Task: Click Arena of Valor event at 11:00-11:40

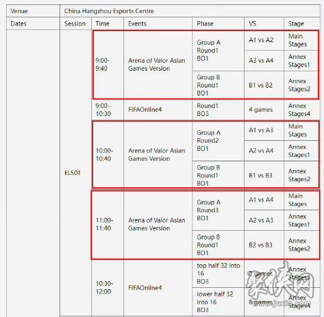Action: (x=158, y=225)
